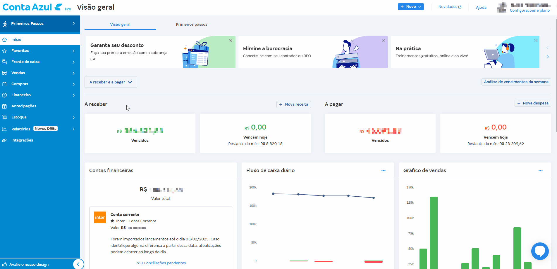Open the Novo dropdown button
The image size is (557, 269).
coord(410,7)
